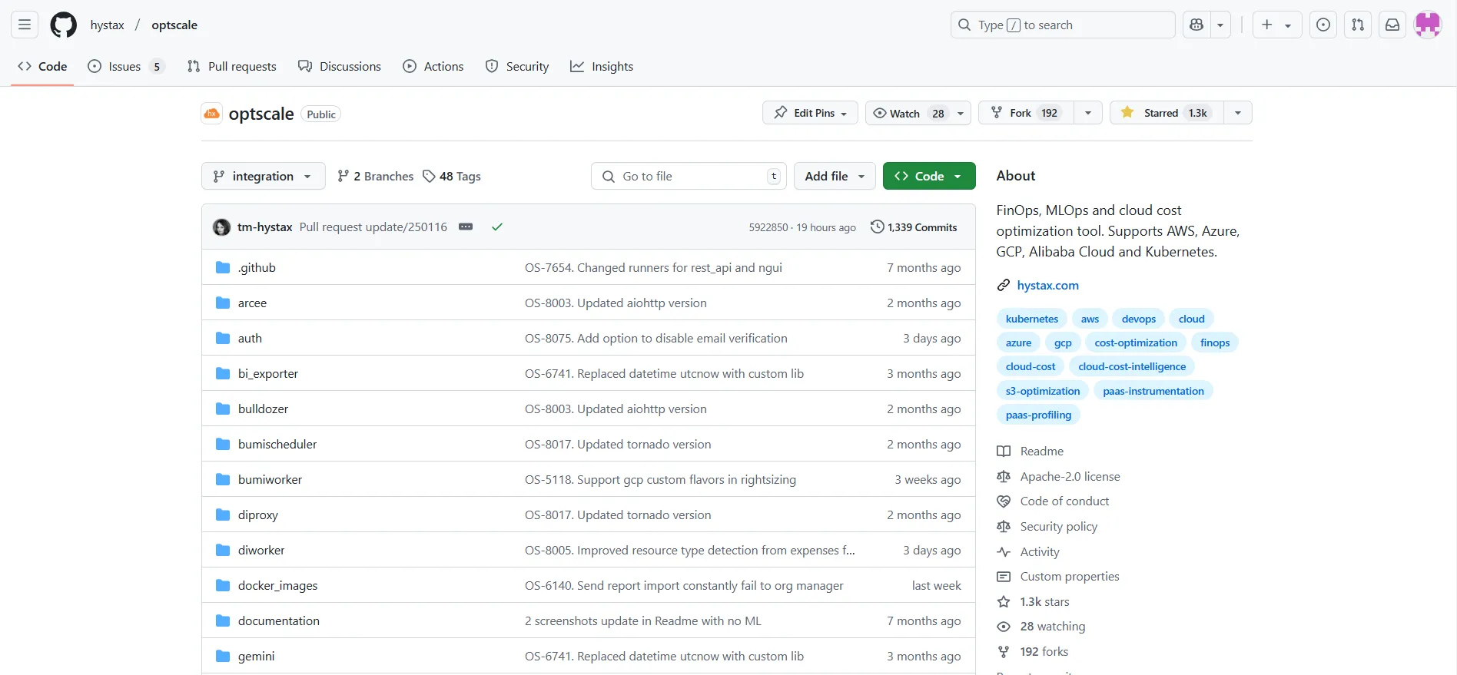The height and width of the screenshot is (675, 1457).
Task: Expand commit message ellipsis button
Action: 466,227
